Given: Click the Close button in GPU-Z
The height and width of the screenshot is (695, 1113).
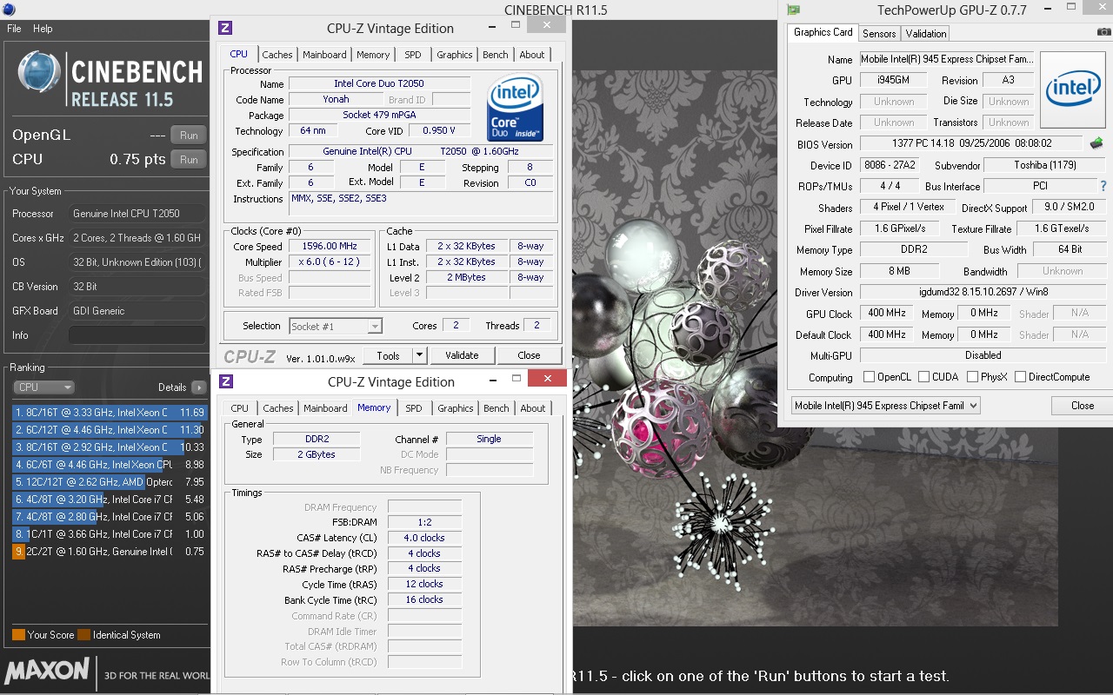Looking at the screenshot, I should tap(1082, 406).
